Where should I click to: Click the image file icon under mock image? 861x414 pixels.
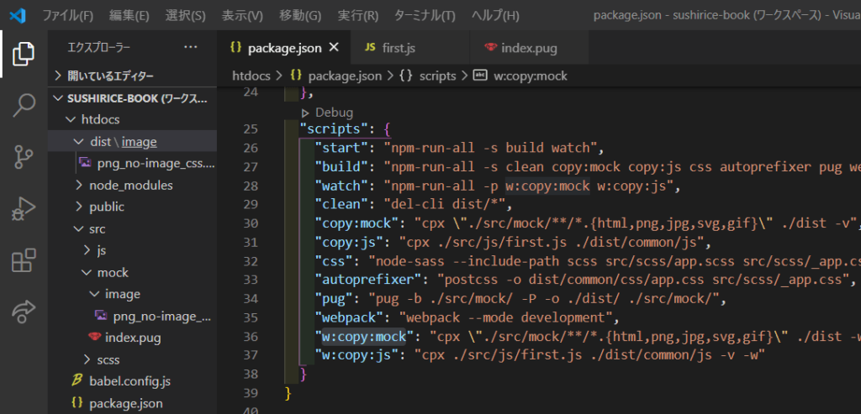[x=101, y=316]
